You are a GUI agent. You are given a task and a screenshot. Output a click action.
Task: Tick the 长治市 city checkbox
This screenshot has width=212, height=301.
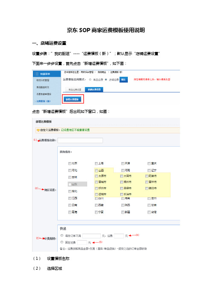121,195
